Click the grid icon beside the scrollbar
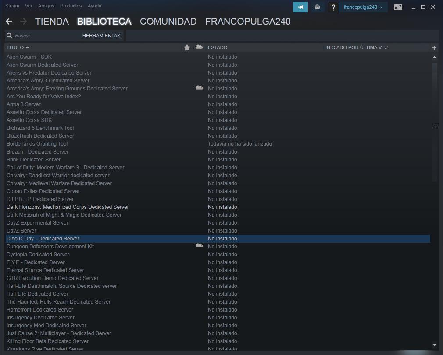Image resolution: width=443 pixels, height=355 pixels. (x=434, y=126)
